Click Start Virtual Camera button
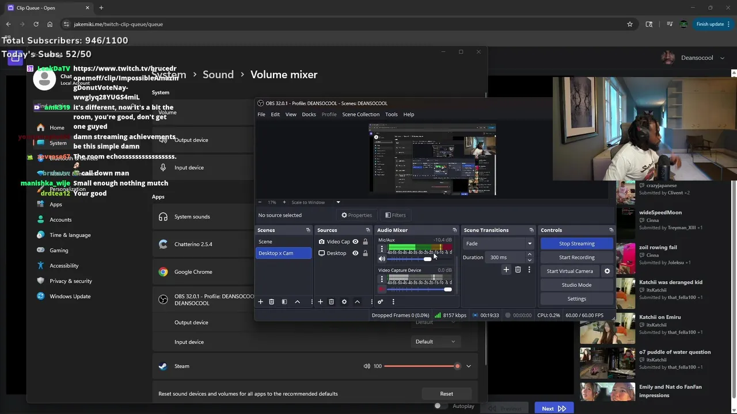737x414 pixels. [569, 271]
